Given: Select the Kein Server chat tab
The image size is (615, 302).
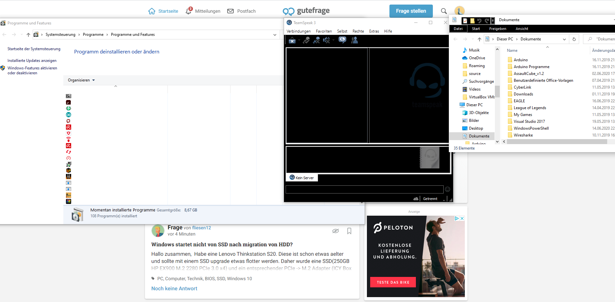Looking at the screenshot, I should [302, 178].
